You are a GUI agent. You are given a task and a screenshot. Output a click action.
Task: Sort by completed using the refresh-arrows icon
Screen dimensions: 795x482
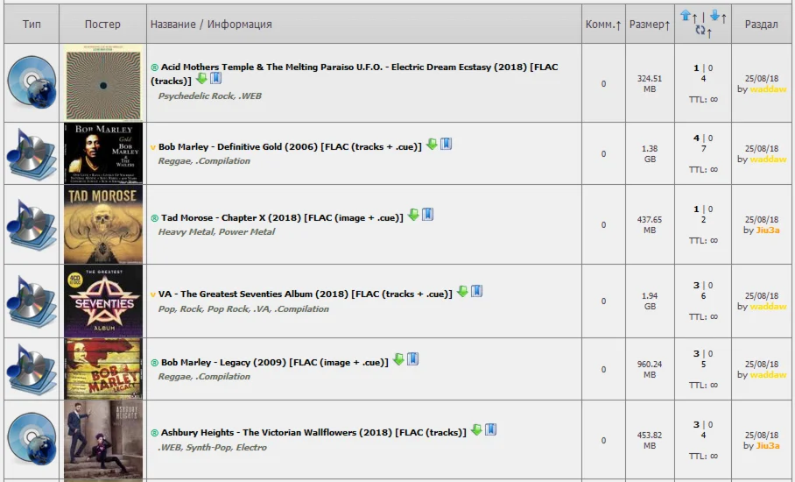[700, 32]
